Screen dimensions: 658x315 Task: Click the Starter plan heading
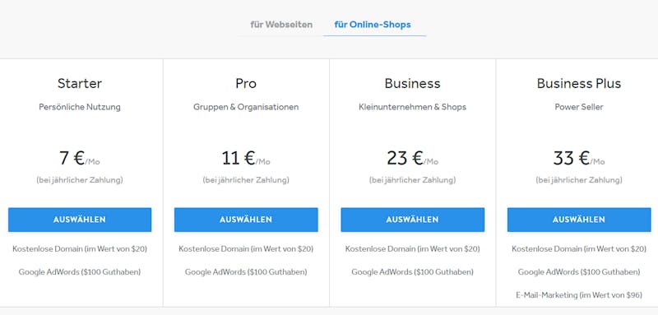(x=80, y=83)
